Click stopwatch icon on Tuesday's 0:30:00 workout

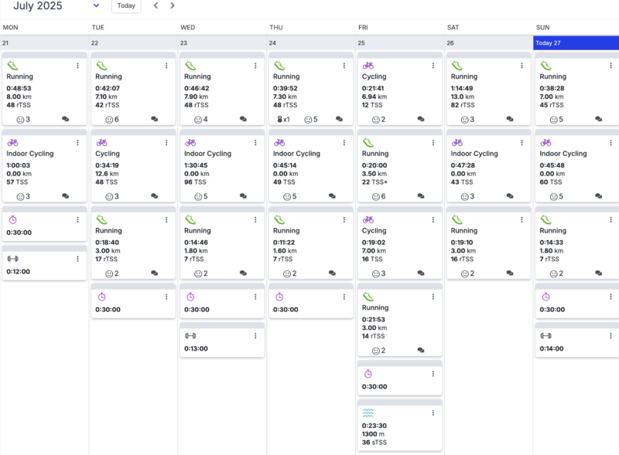[x=102, y=297]
